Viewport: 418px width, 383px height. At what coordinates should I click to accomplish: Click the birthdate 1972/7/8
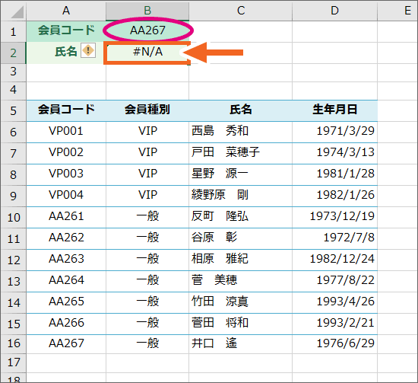[349, 238]
